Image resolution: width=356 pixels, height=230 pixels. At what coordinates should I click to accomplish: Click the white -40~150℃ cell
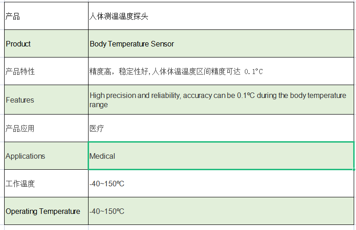221,184
